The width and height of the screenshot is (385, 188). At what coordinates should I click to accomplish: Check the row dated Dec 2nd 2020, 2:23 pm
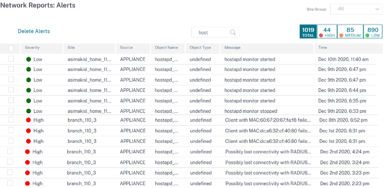10,183
